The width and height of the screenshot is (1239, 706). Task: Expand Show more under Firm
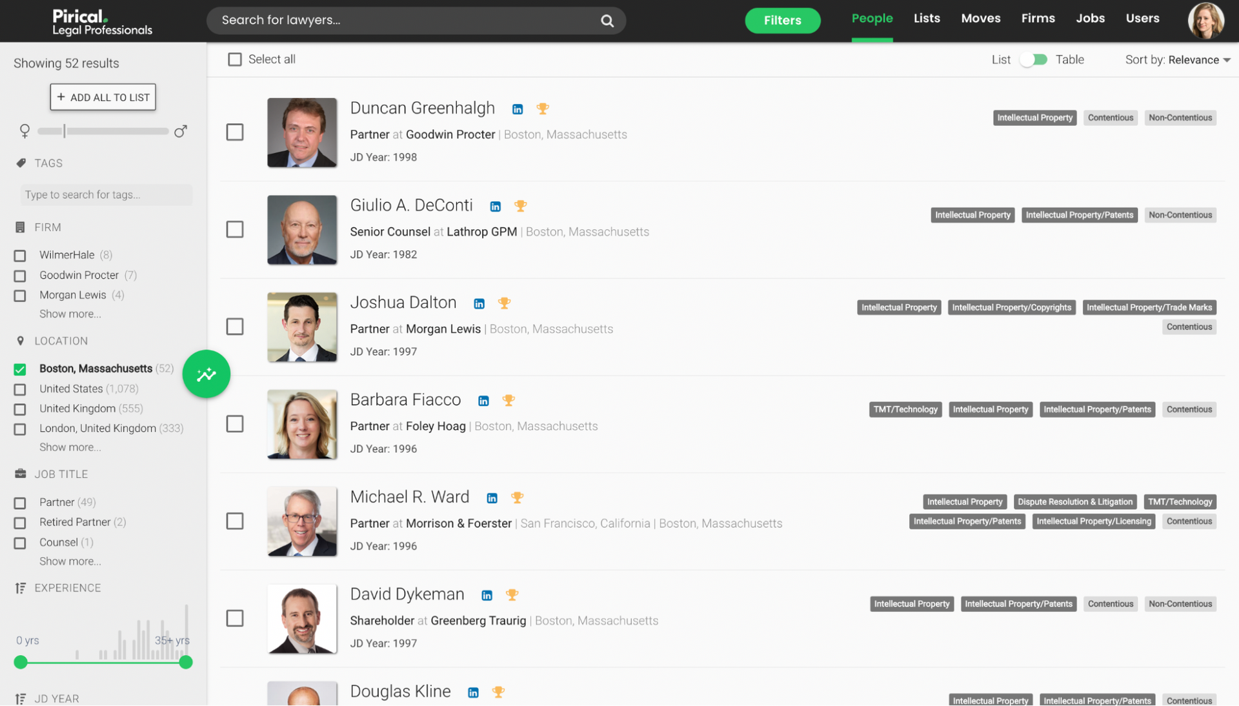pos(70,314)
